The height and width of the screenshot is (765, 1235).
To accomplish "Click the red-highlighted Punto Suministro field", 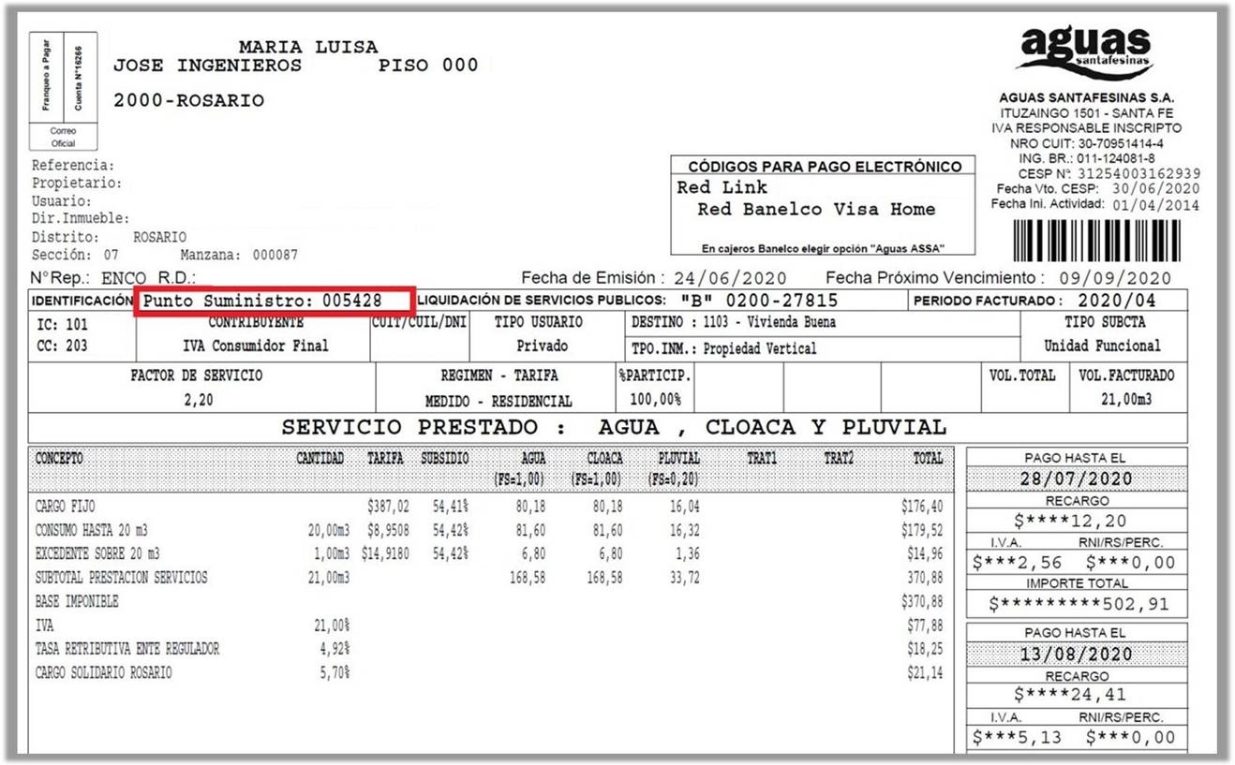I will coord(273,301).
